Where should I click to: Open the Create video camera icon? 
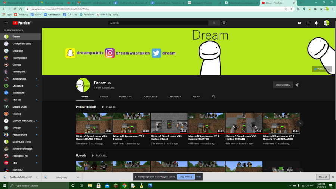pos(299,23)
